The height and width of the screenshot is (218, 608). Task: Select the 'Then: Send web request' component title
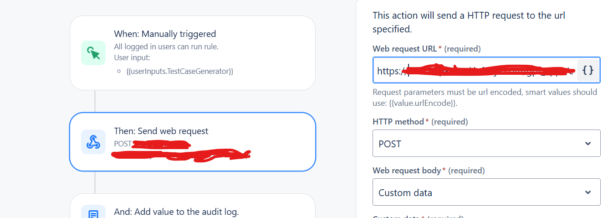point(161,131)
